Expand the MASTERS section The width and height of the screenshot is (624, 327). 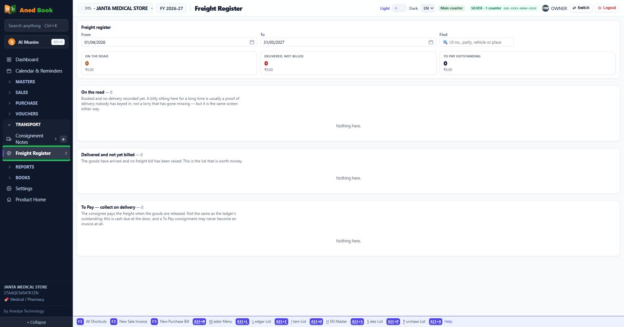point(37,82)
